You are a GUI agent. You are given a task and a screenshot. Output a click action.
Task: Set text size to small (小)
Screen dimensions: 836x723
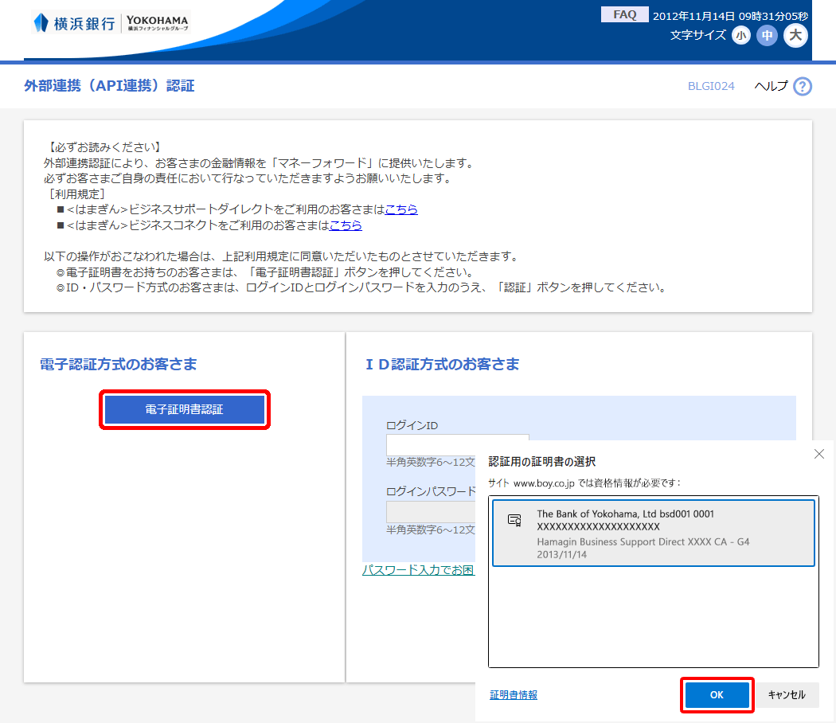coord(741,35)
